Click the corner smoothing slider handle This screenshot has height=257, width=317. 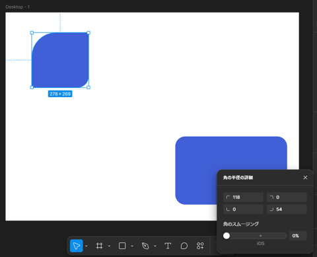227,236
